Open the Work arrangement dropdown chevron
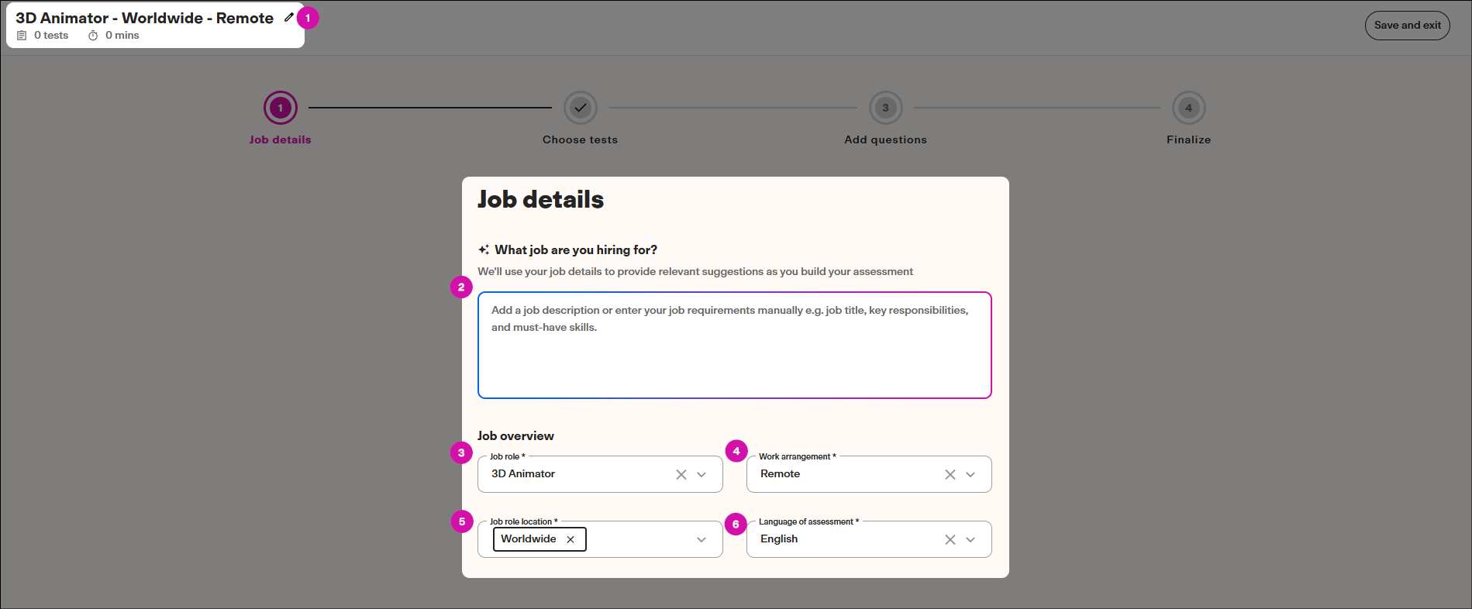 (970, 474)
